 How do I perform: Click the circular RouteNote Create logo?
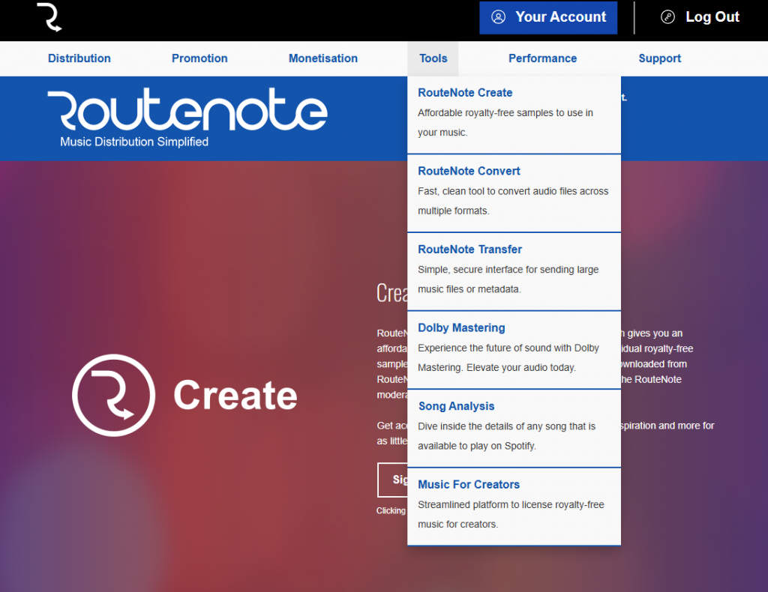pos(113,395)
